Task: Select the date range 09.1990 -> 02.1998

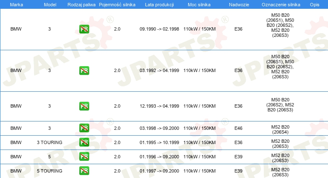Action: coord(159,29)
